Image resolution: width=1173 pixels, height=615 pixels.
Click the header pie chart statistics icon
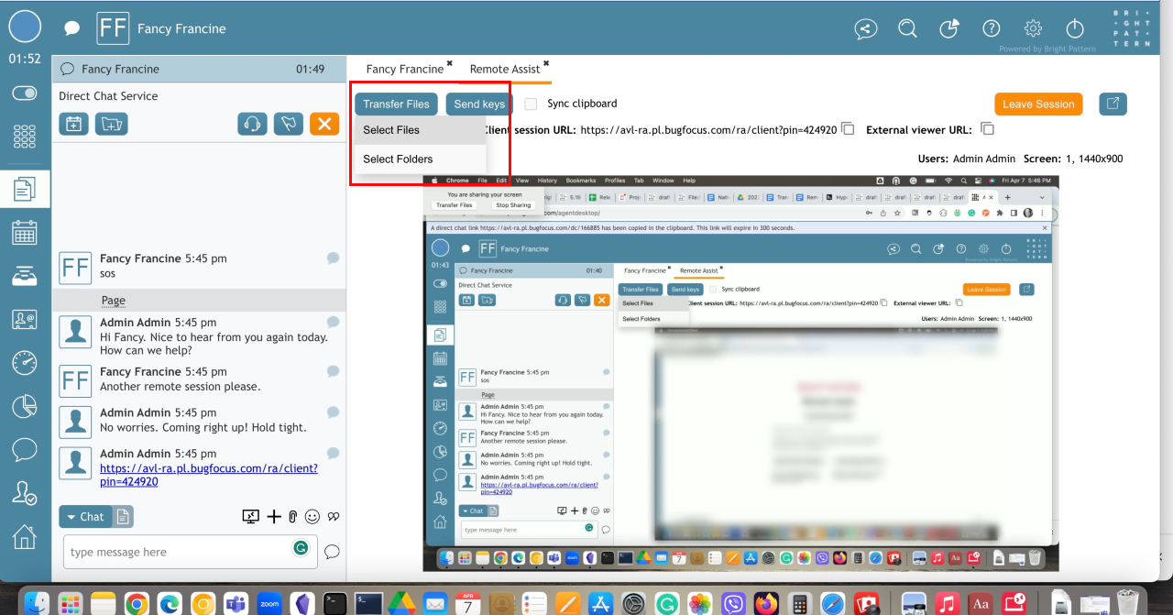[x=949, y=28]
